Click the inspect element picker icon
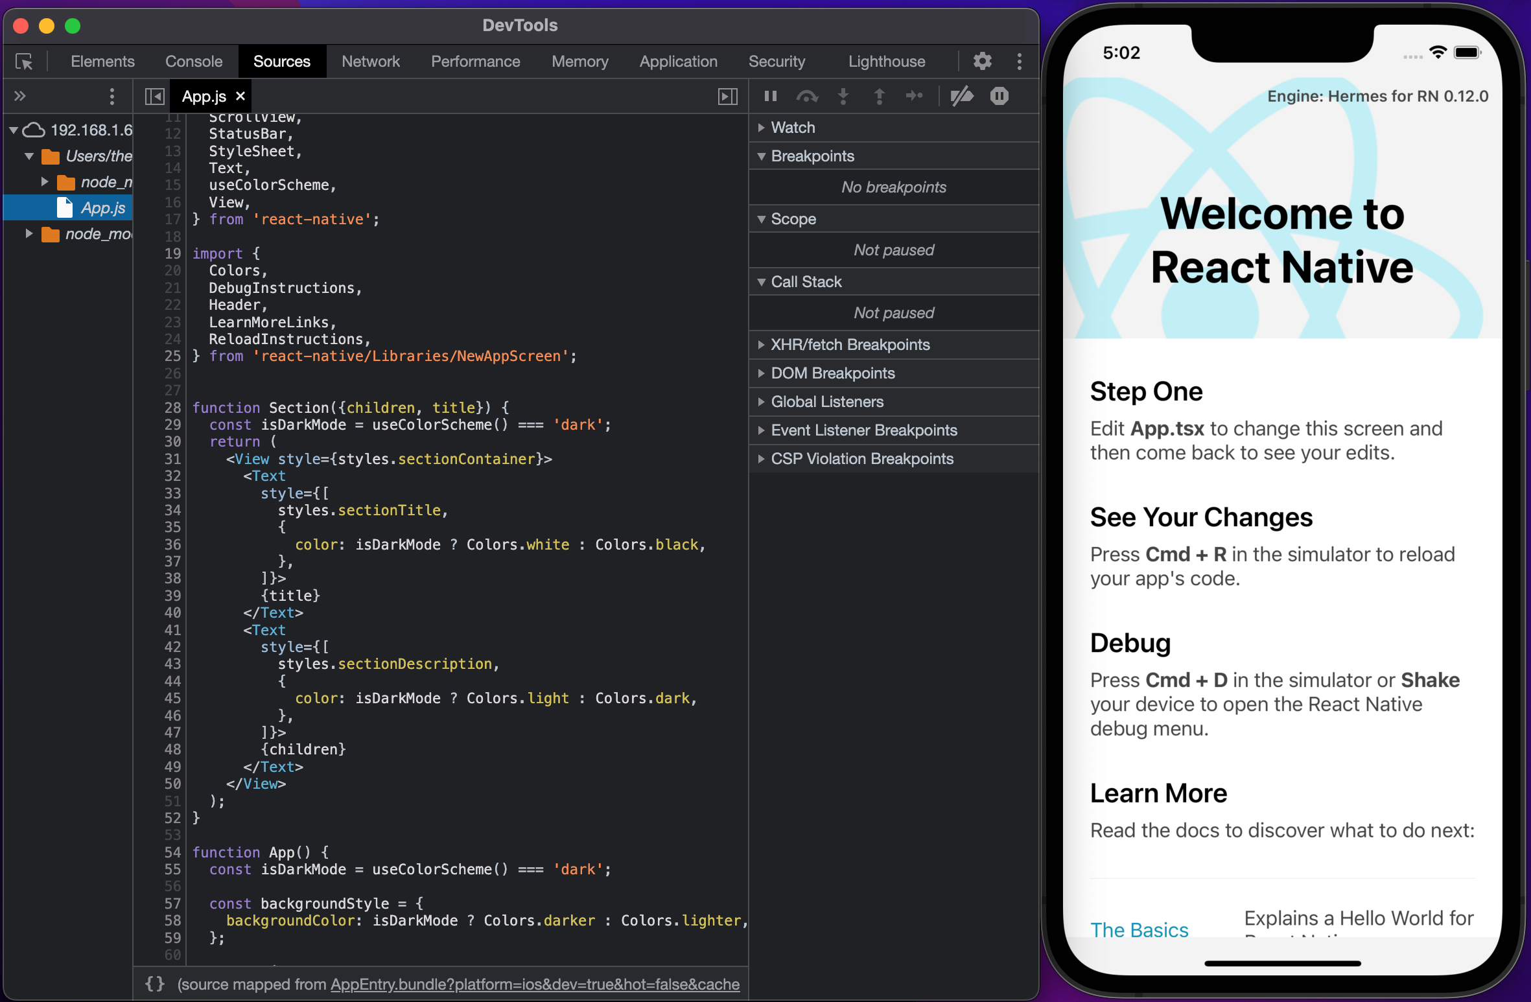Viewport: 1531px width, 1002px height. (24, 62)
